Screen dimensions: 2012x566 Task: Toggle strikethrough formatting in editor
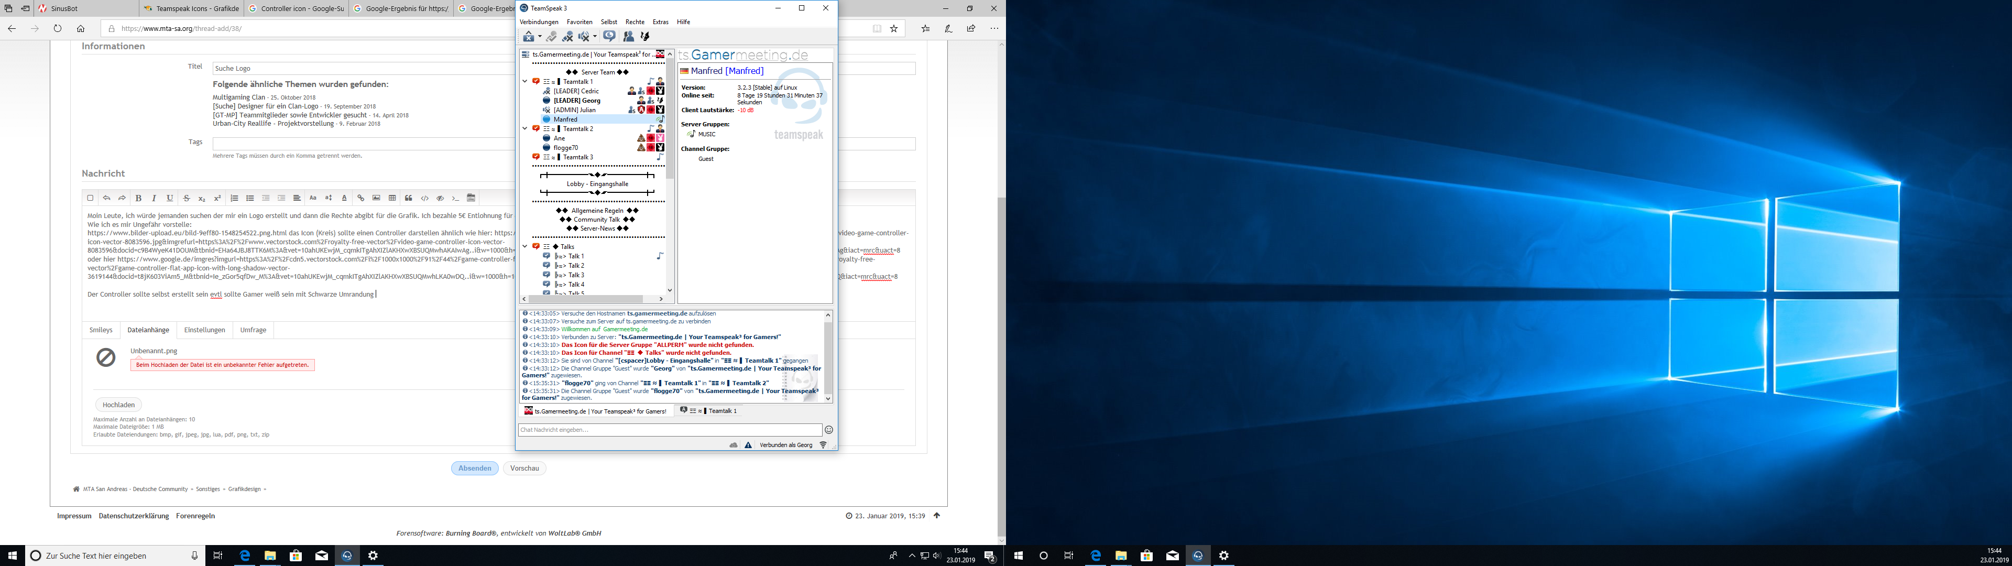186,199
